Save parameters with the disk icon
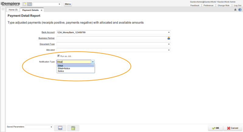243x132 pixels. coord(60,128)
